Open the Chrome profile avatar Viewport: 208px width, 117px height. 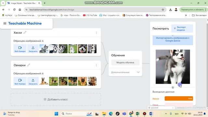[x=176, y=10]
